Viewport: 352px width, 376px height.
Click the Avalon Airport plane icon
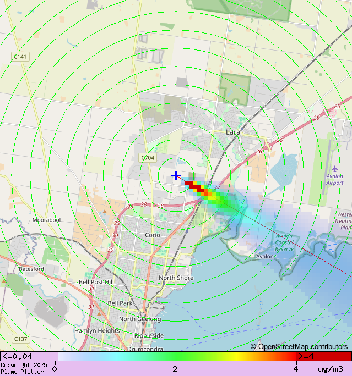tap(335, 169)
